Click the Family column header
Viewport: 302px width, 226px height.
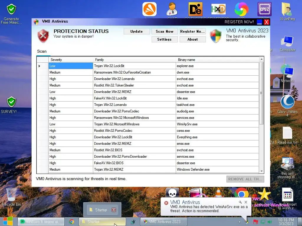(134, 59)
